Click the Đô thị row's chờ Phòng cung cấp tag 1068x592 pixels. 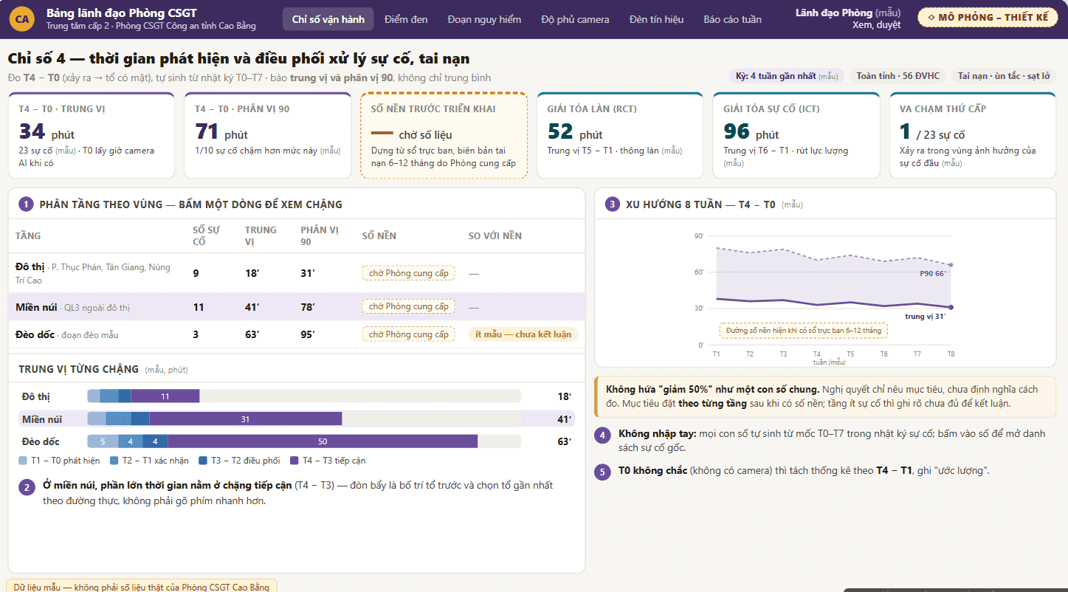408,273
